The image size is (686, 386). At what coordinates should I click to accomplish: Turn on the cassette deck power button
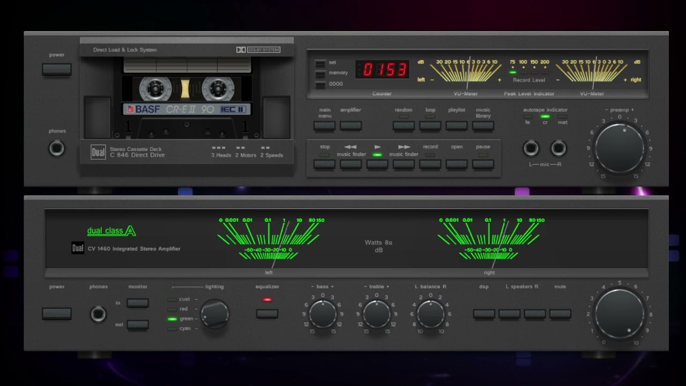point(57,69)
